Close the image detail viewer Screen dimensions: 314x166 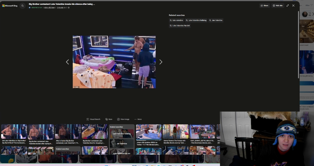[x=293, y=6]
